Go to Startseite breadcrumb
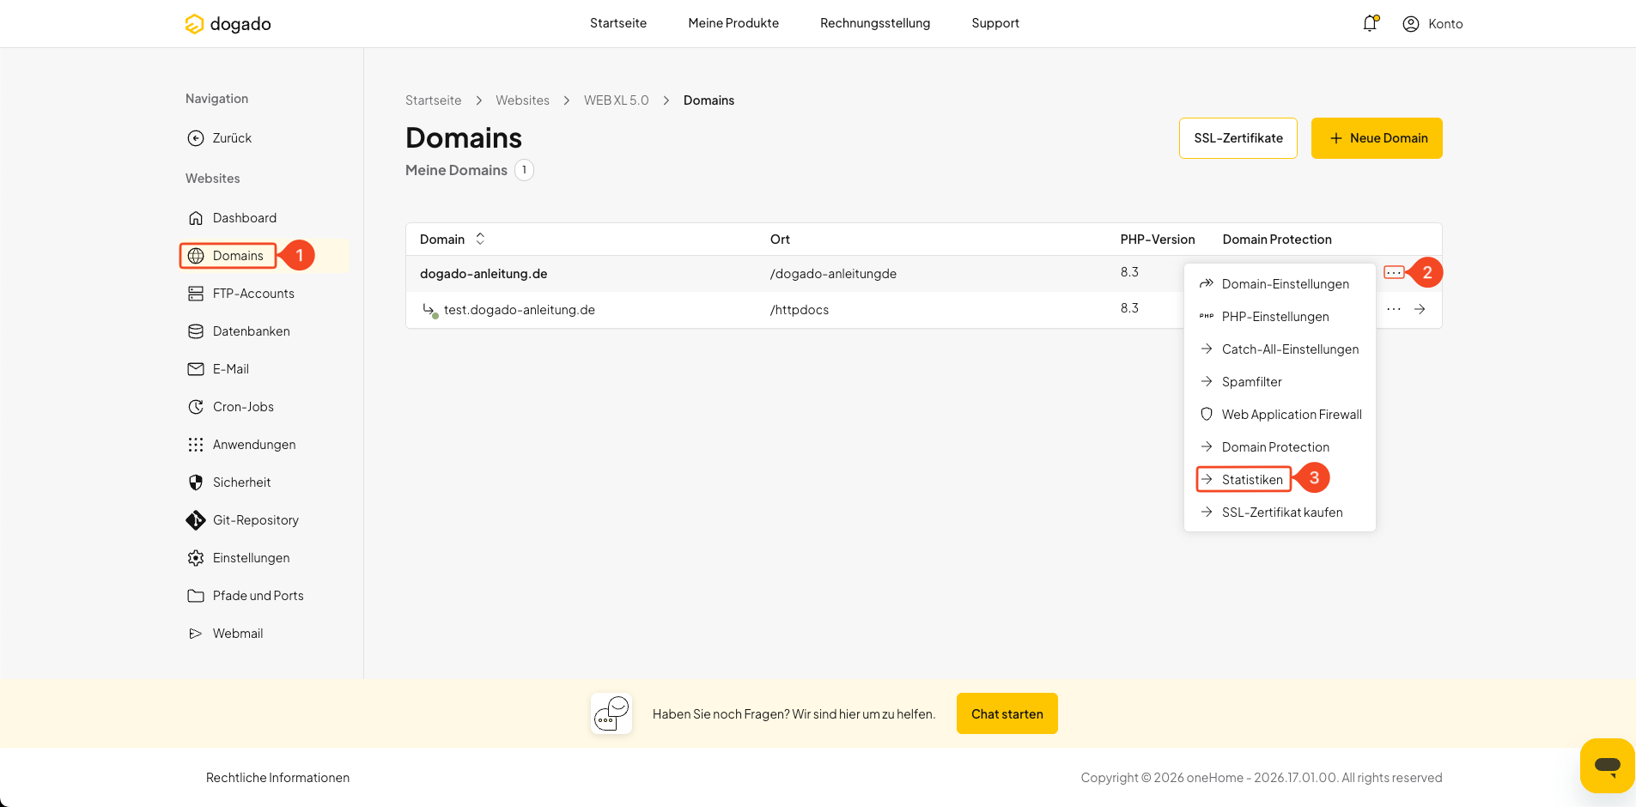The width and height of the screenshot is (1636, 807). pos(434,100)
